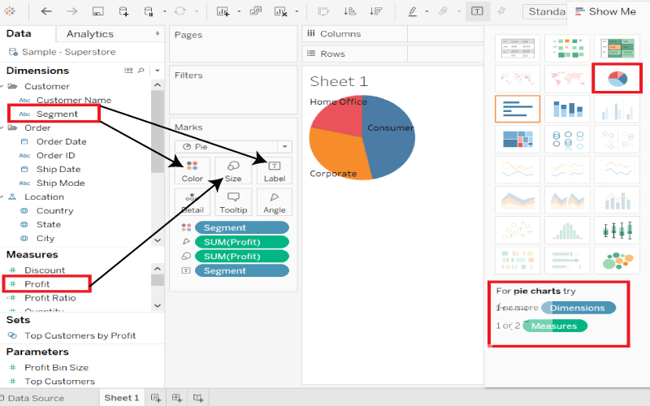This screenshot has height=406, width=650.
Task: Click the view data icon beside Dimensions
Action: pos(128,71)
